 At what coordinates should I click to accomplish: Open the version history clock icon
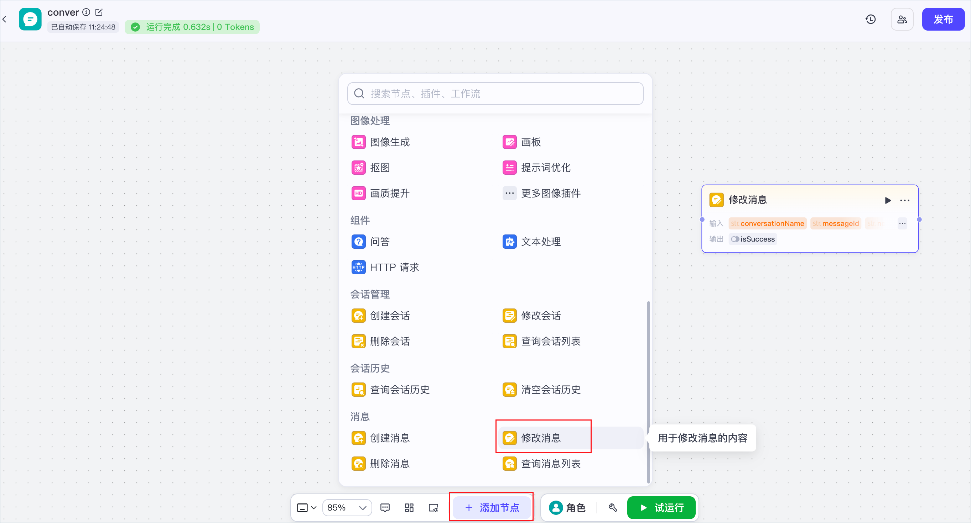point(870,19)
